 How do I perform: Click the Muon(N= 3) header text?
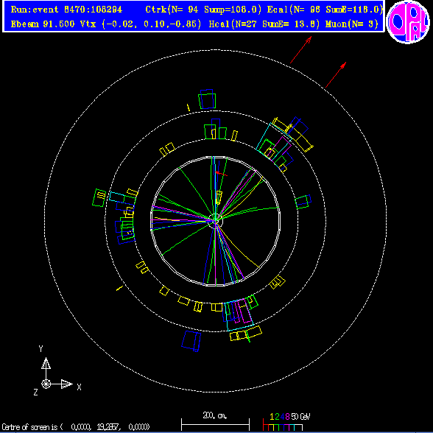point(352,24)
